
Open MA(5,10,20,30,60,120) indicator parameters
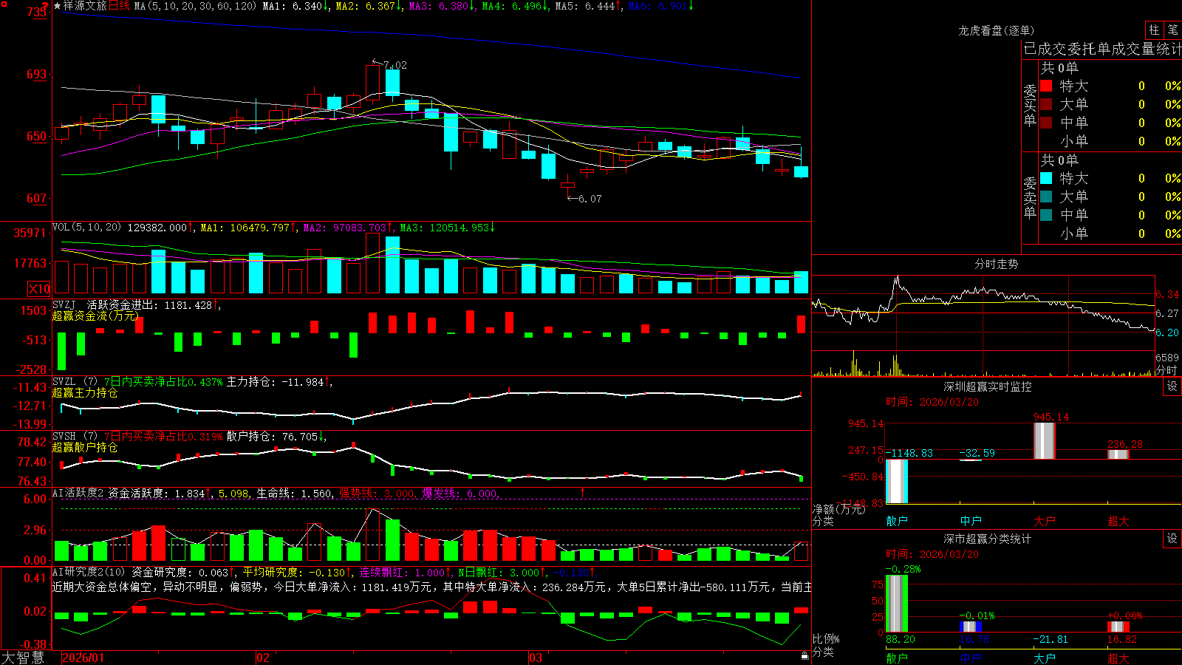click(x=195, y=6)
